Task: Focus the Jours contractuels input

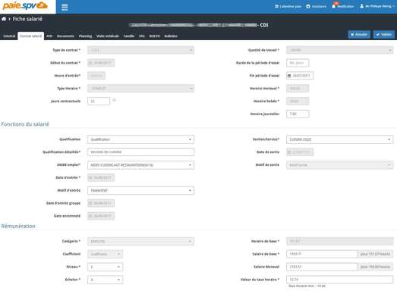Action: tap(99, 101)
